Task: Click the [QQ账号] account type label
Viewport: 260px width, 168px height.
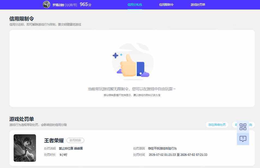Action: (71, 5)
